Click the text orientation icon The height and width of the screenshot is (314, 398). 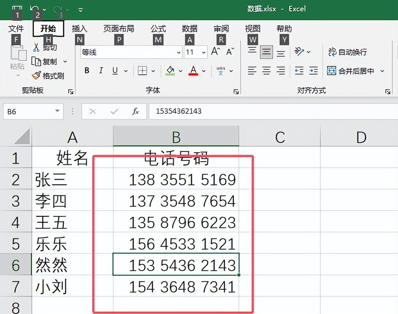point(299,51)
